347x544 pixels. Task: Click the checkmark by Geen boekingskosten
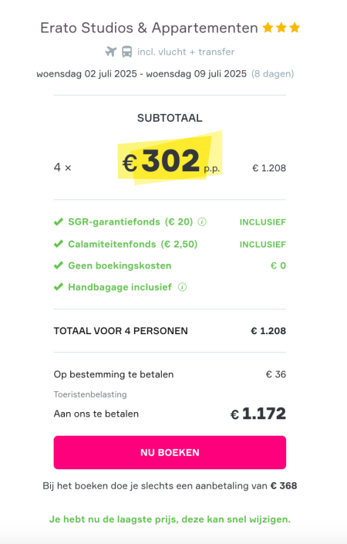point(59,265)
